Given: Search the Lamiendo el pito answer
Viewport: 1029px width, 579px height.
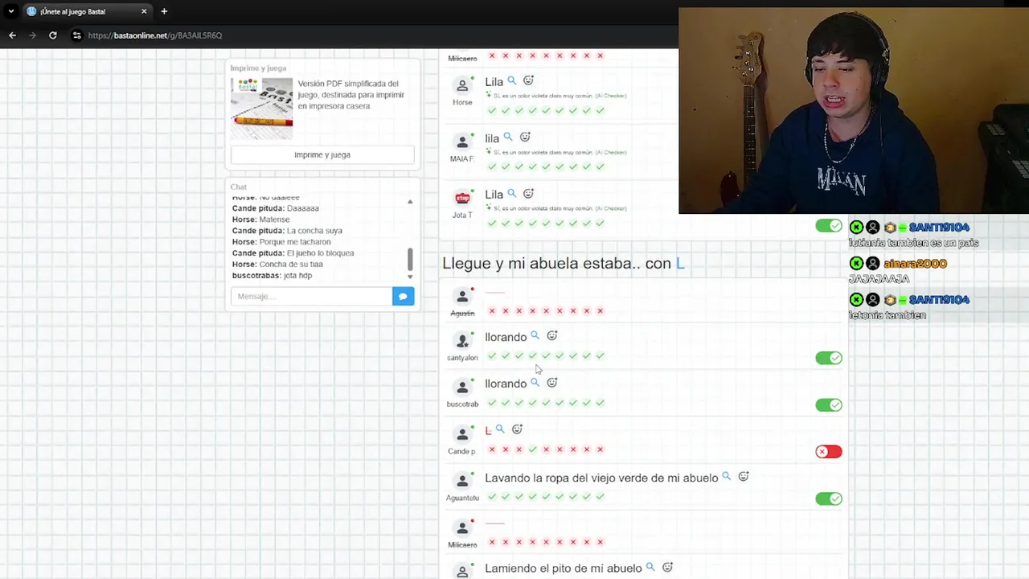Looking at the screenshot, I should click(x=650, y=568).
